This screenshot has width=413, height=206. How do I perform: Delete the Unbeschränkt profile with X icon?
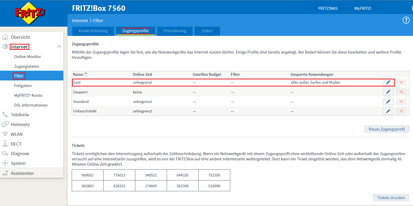401,111
